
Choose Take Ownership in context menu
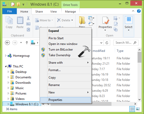coord(66,55)
